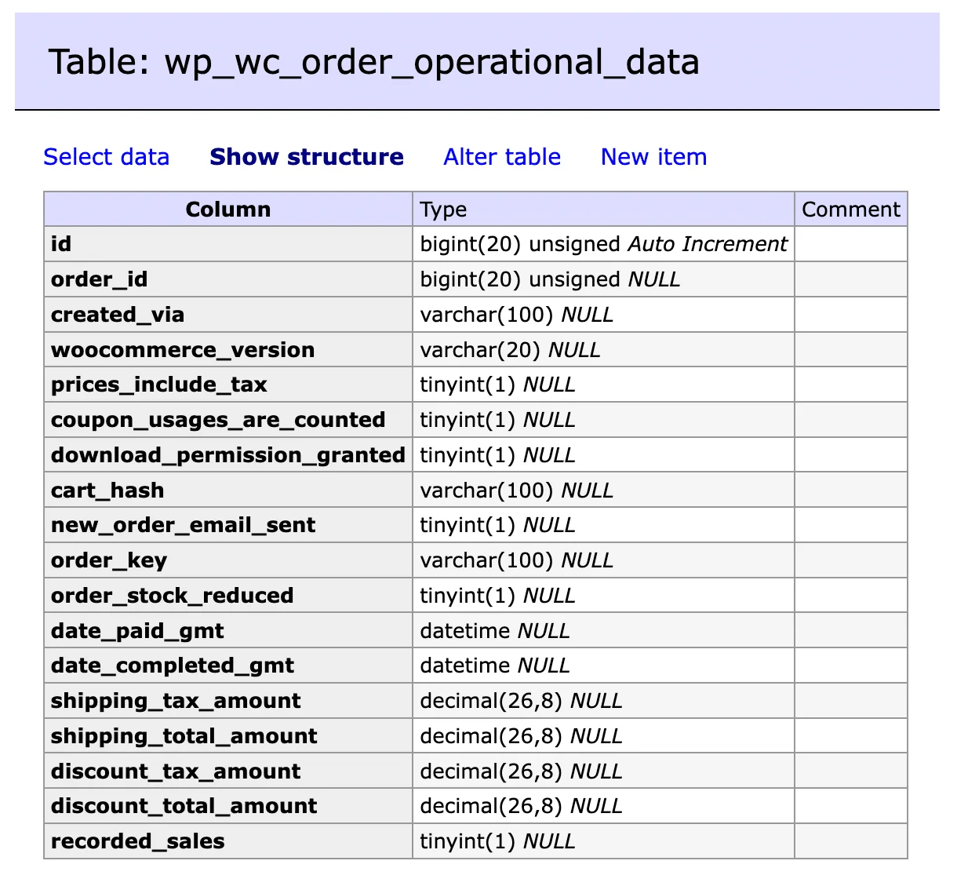This screenshot has width=957, height=879.
Task: Click the table title wp_wc_order_operational_data heading
Action: [x=374, y=62]
